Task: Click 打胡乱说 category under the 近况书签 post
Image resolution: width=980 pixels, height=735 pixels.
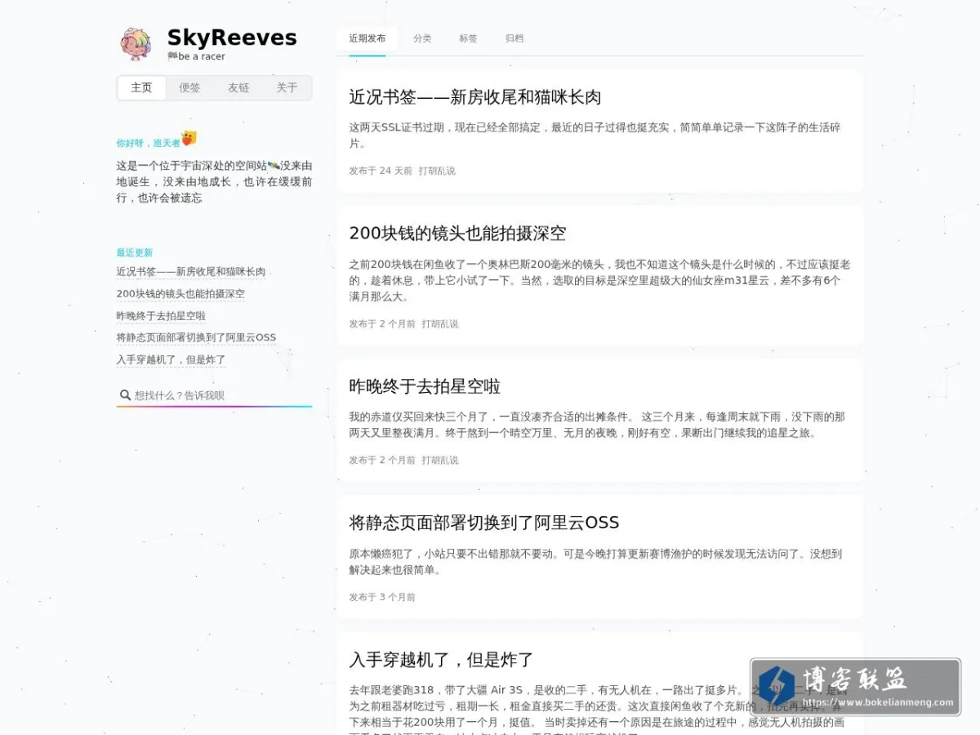Action: point(437,171)
